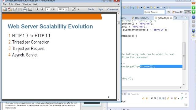Click the Convert to PDF icon
Screen dimensions: 196x110
(x=10, y=9)
